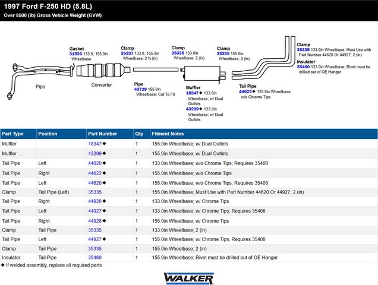Open 43299 part number in table
378x285 pixels.
[x=94, y=153]
